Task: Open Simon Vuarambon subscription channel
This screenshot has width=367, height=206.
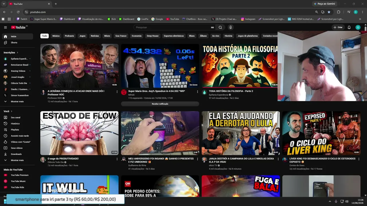Action: click(x=17, y=95)
